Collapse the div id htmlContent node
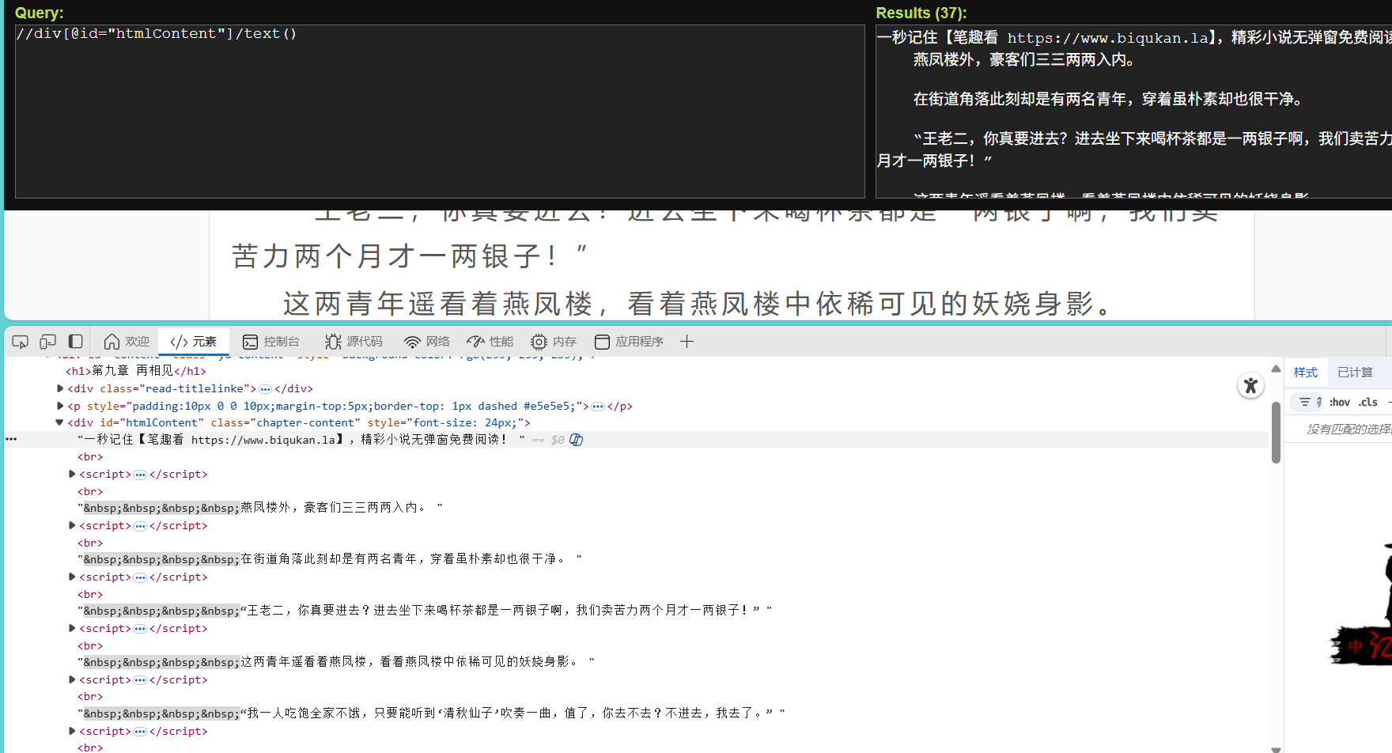The width and height of the screenshot is (1392, 753). click(x=59, y=422)
